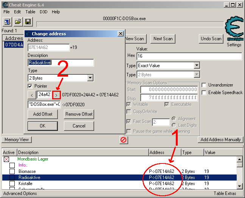This screenshot has width=245, height=198.
Task: Click the previous offset arrow button beside 24a42
Action: pyautogui.click(x=32, y=95)
